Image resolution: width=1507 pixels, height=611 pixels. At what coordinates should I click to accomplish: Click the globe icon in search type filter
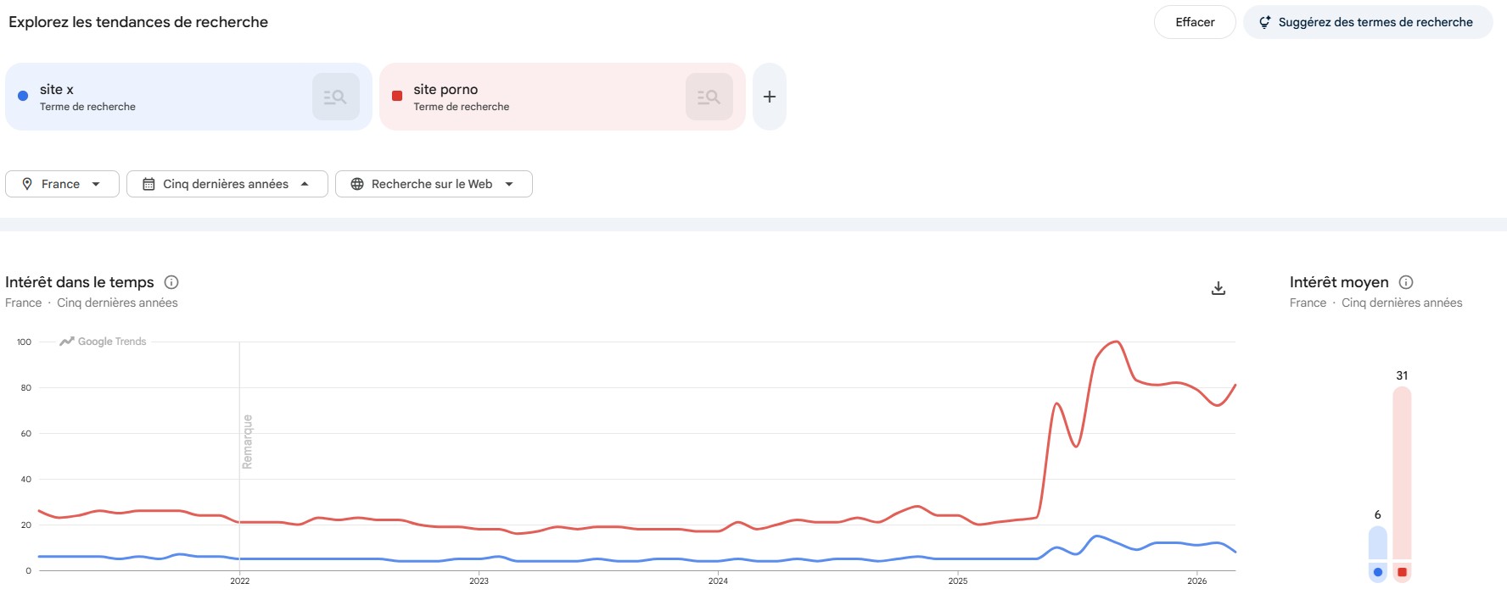(x=357, y=184)
